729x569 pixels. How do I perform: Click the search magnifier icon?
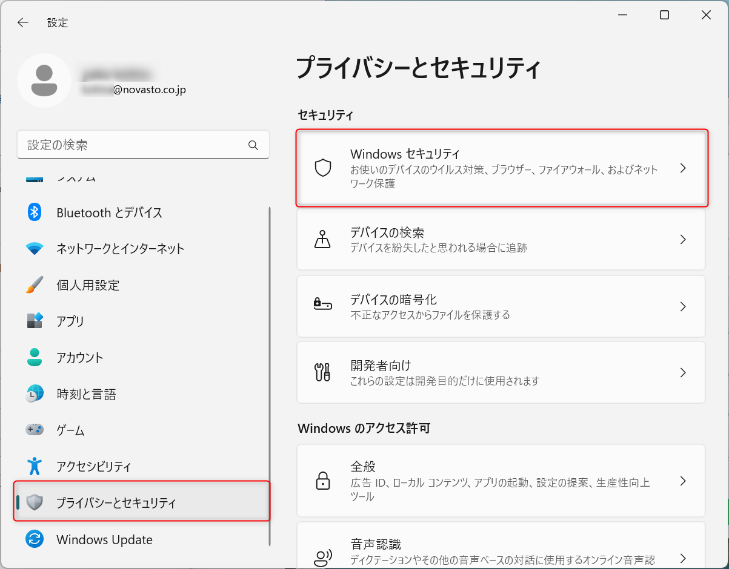(253, 145)
